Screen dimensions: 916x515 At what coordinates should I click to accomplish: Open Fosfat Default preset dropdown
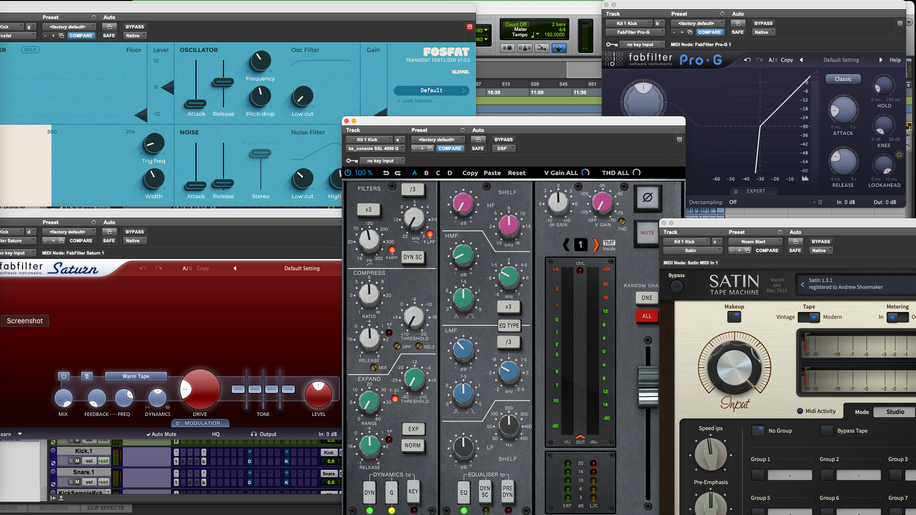[x=431, y=91]
